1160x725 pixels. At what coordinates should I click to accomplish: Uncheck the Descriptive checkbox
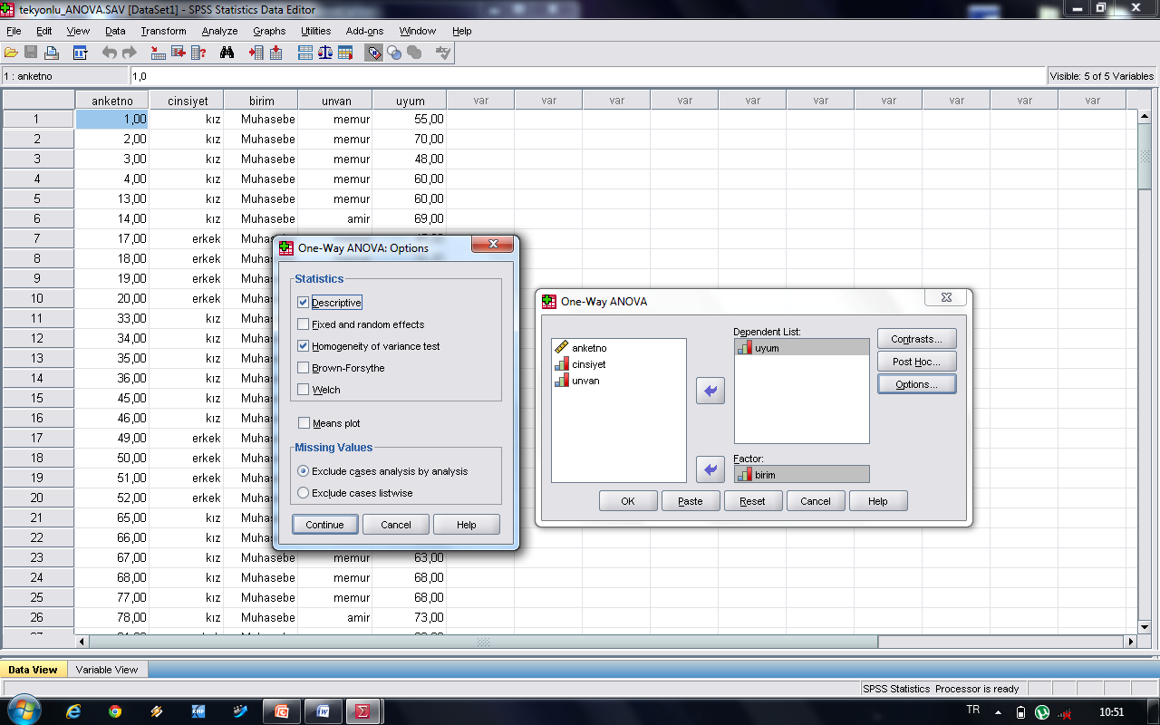[304, 303]
